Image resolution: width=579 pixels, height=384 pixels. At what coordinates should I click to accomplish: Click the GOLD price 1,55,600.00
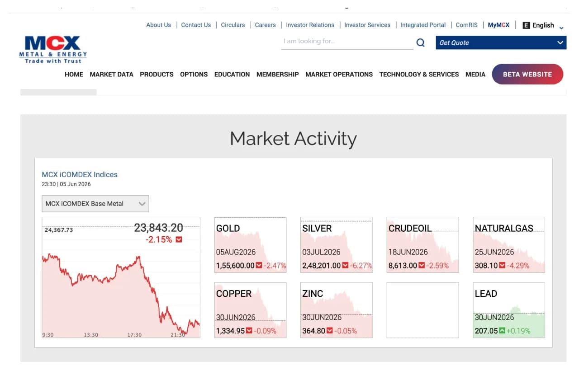click(x=235, y=266)
